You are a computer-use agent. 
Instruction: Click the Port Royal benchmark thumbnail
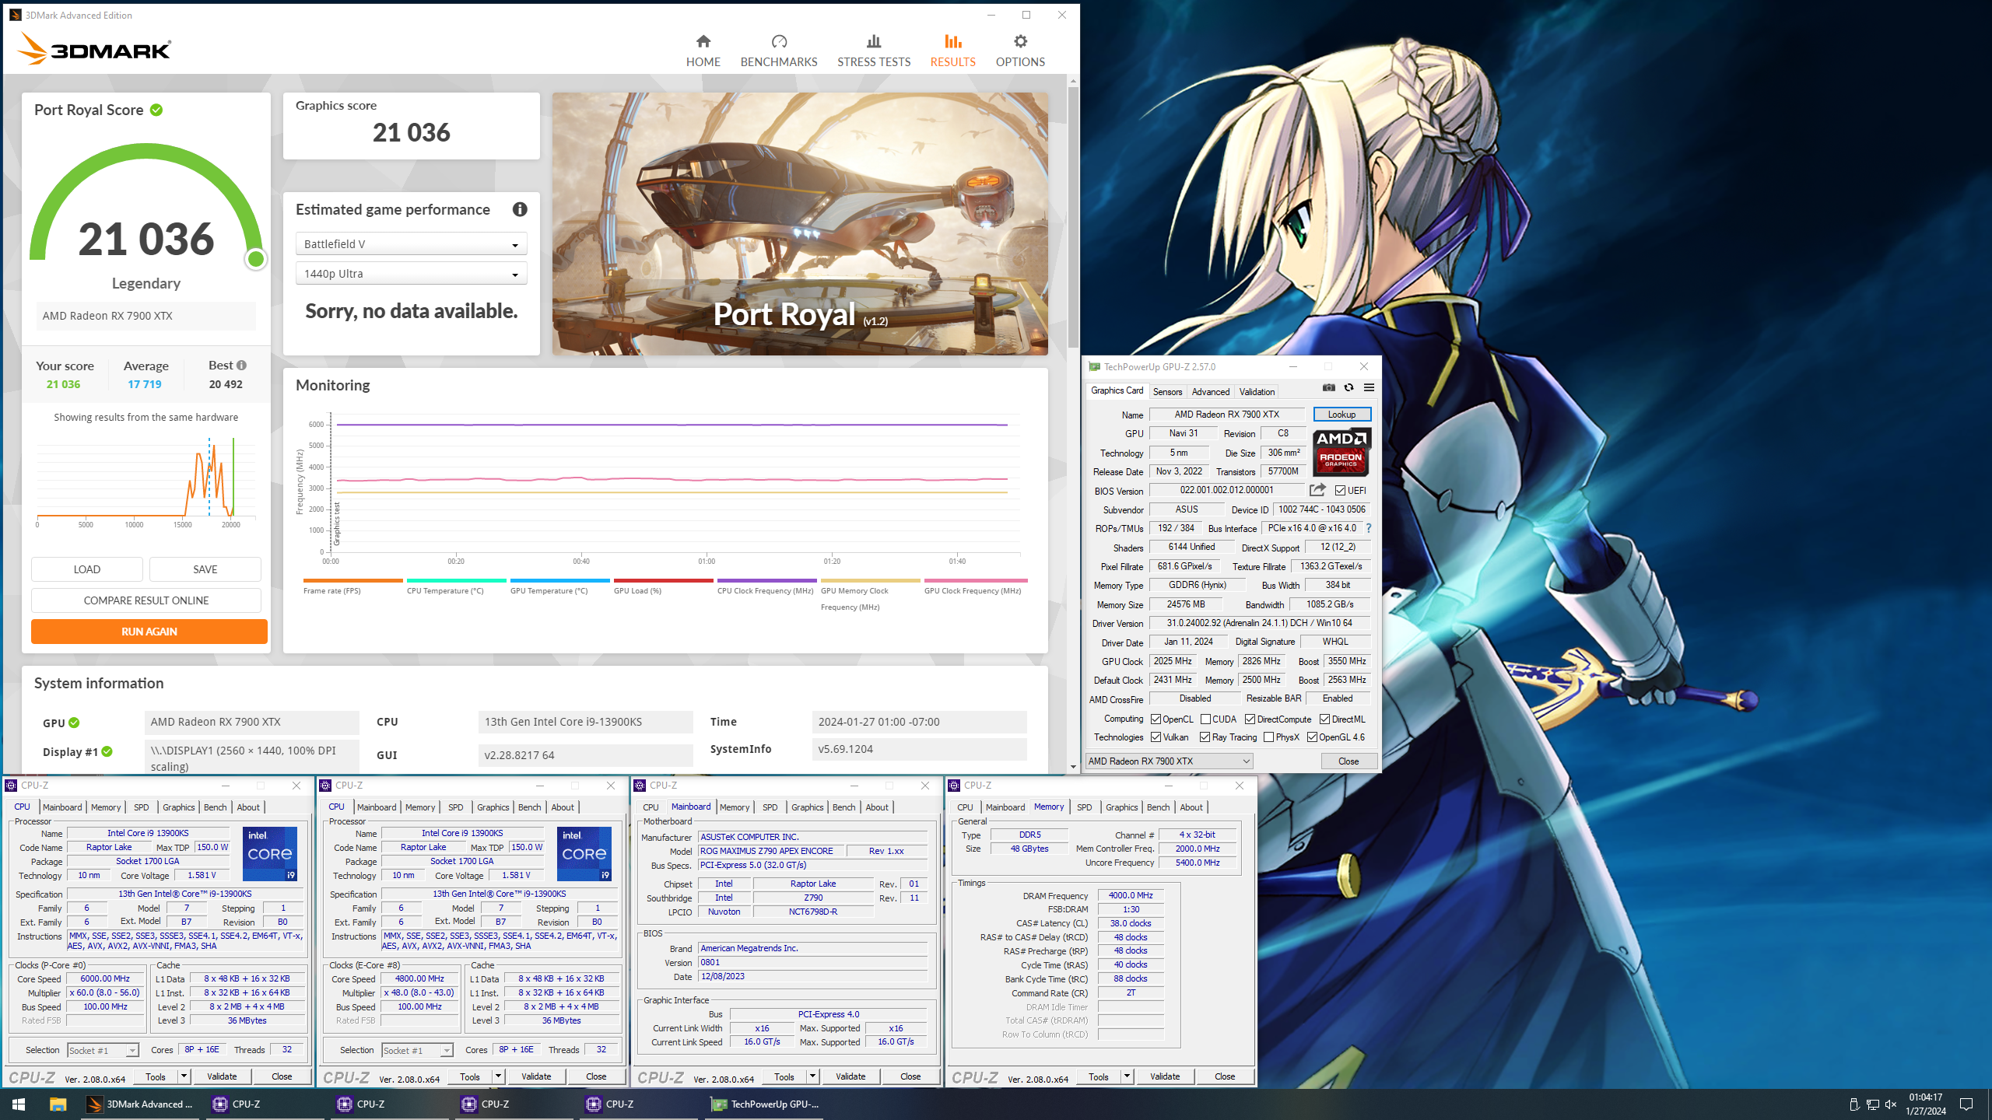(800, 224)
